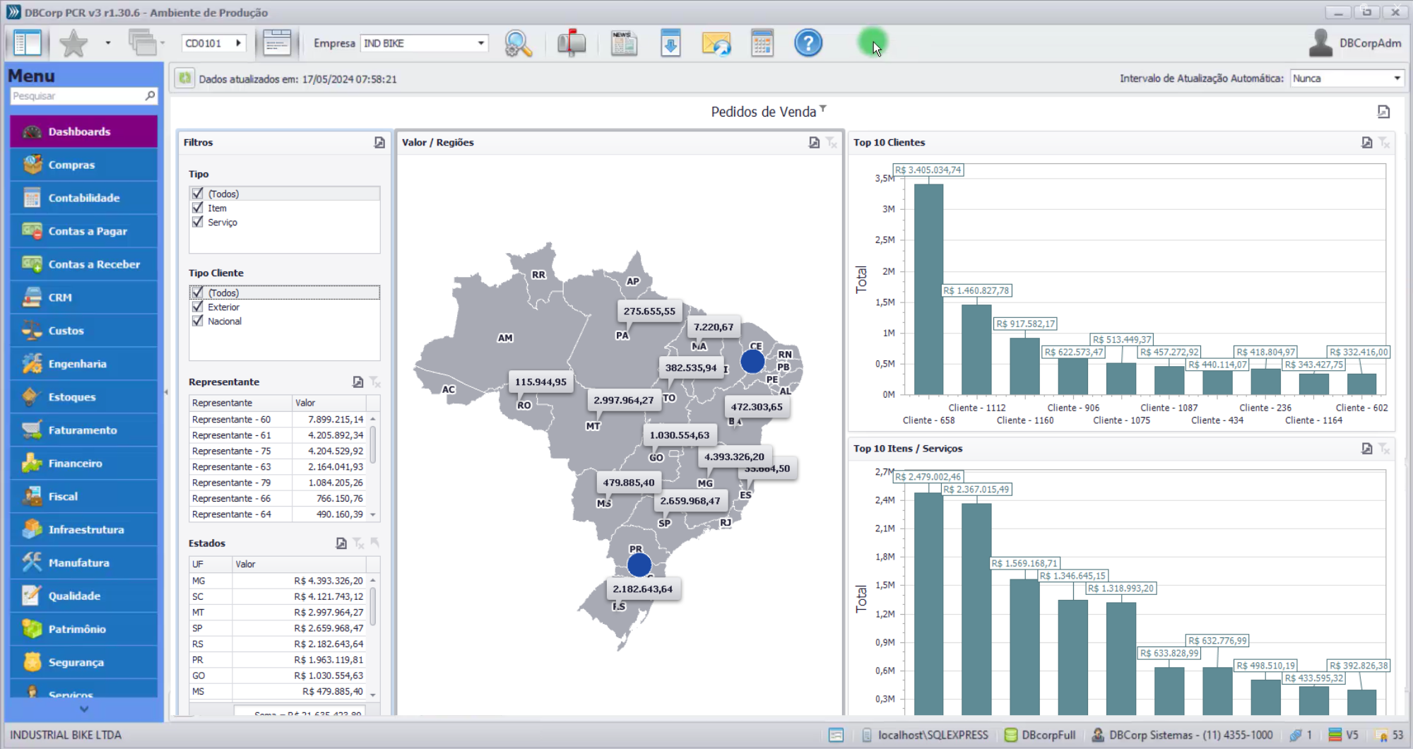
Task: Click the search magnifier toolbar icon
Action: [x=518, y=43]
